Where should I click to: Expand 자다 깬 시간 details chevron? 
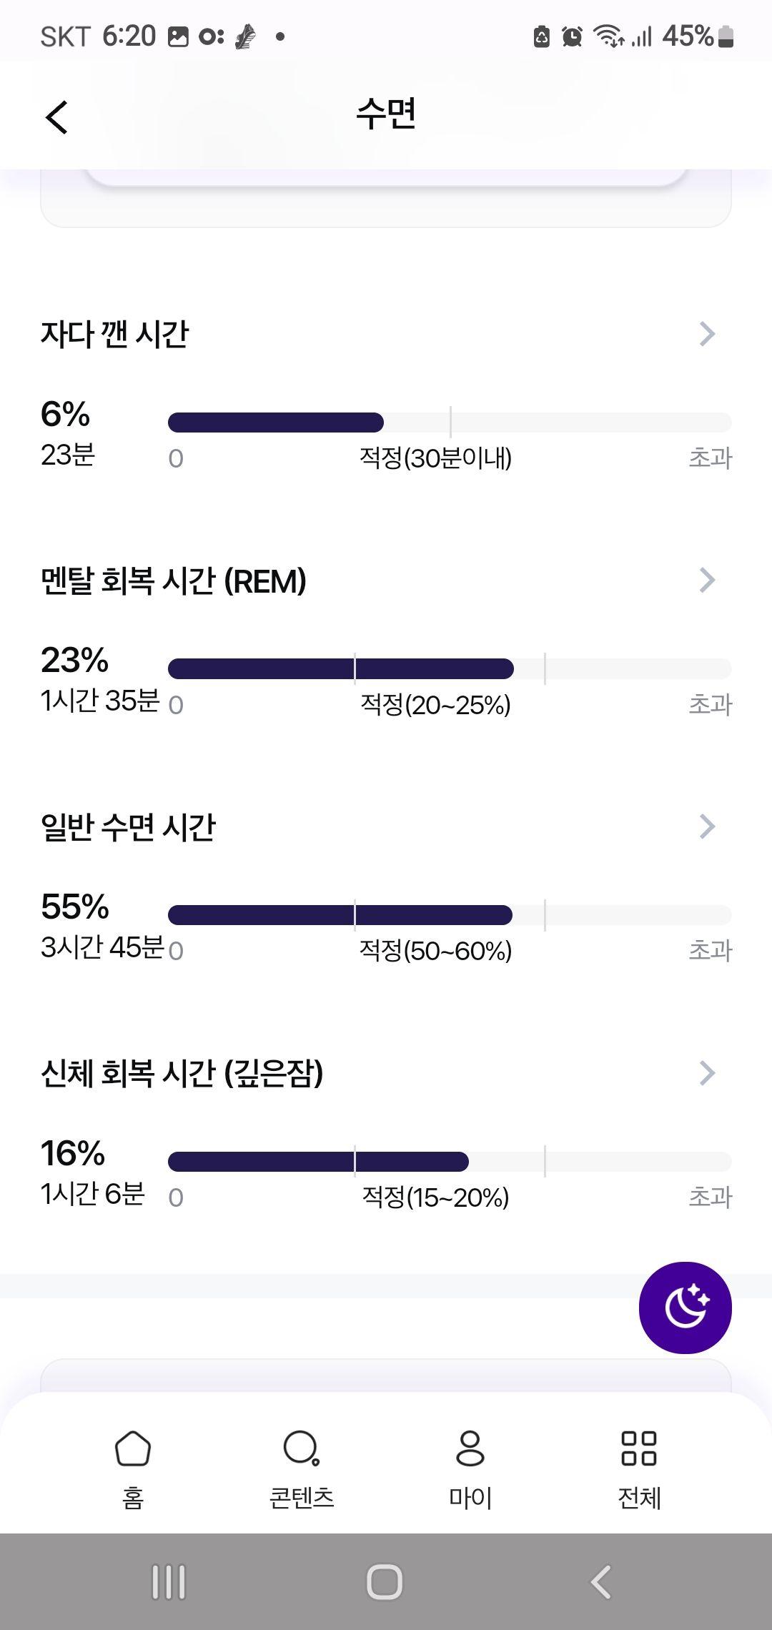click(707, 334)
